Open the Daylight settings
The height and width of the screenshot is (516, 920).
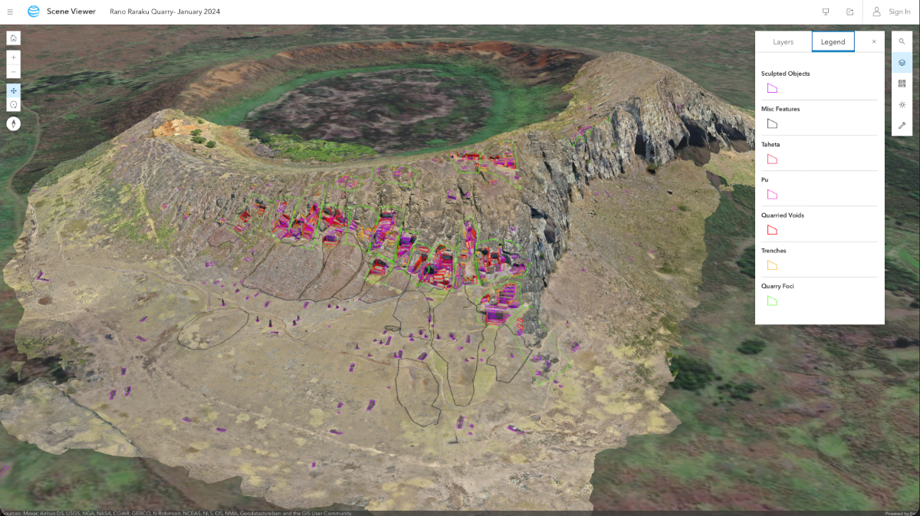point(902,104)
